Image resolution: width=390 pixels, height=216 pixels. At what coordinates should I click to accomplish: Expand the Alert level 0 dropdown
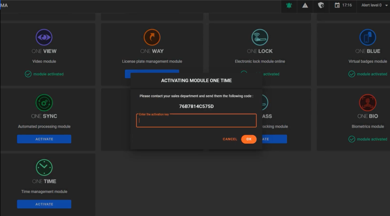pos(374,5)
